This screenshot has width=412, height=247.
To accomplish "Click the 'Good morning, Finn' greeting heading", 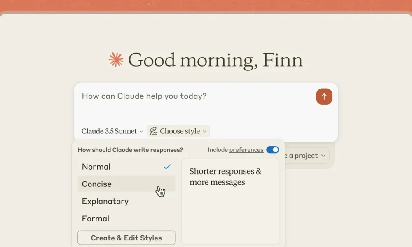I will pos(215,60).
